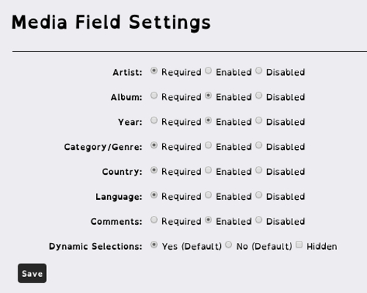Set Language field to Enabled
367x293 pixels.
208,195
